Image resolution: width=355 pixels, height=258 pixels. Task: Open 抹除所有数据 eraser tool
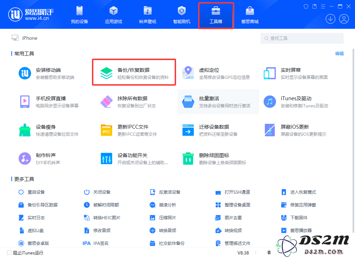128,102
